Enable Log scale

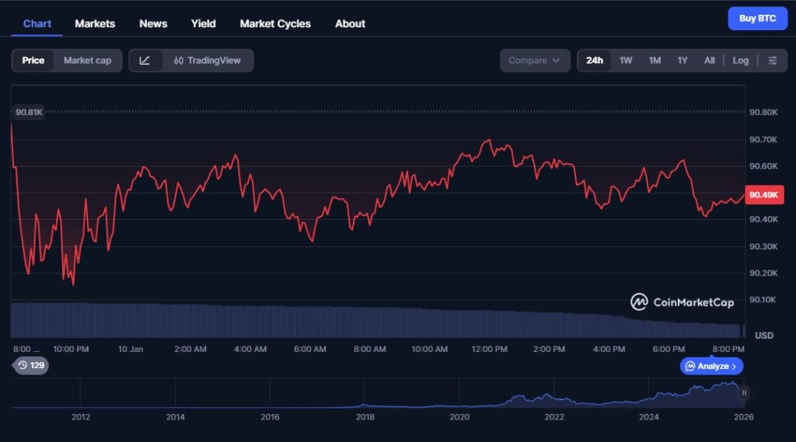coord(740,61)
